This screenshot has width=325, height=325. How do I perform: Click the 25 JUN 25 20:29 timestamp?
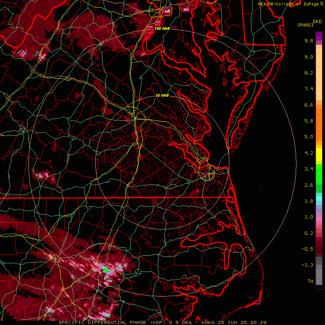click(242, 322)
